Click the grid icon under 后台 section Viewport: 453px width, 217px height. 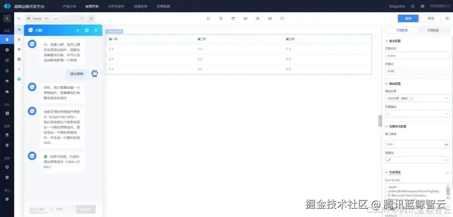(x=7, y=113)
